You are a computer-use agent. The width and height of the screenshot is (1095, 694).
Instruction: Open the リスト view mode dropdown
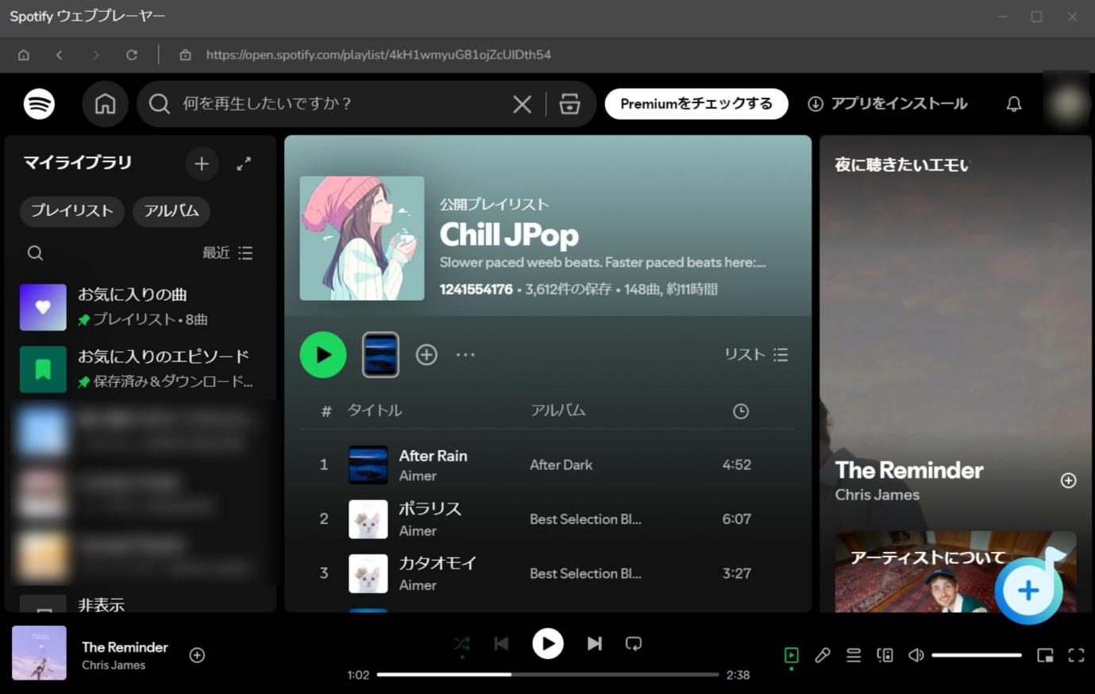coord(756,354)
